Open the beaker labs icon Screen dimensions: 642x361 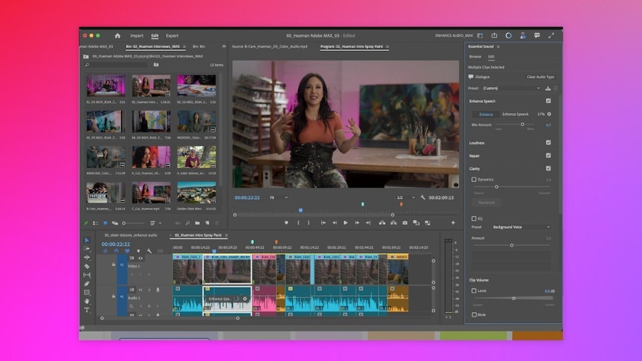point(523,36)
